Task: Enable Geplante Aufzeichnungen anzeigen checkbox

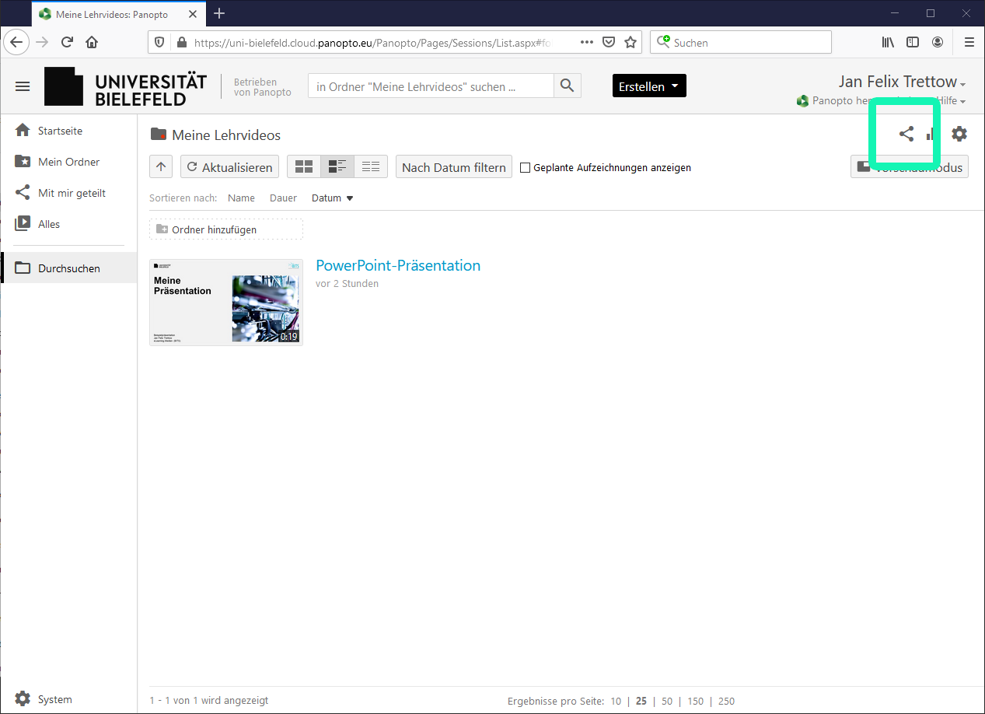Action: pos(525,168)
